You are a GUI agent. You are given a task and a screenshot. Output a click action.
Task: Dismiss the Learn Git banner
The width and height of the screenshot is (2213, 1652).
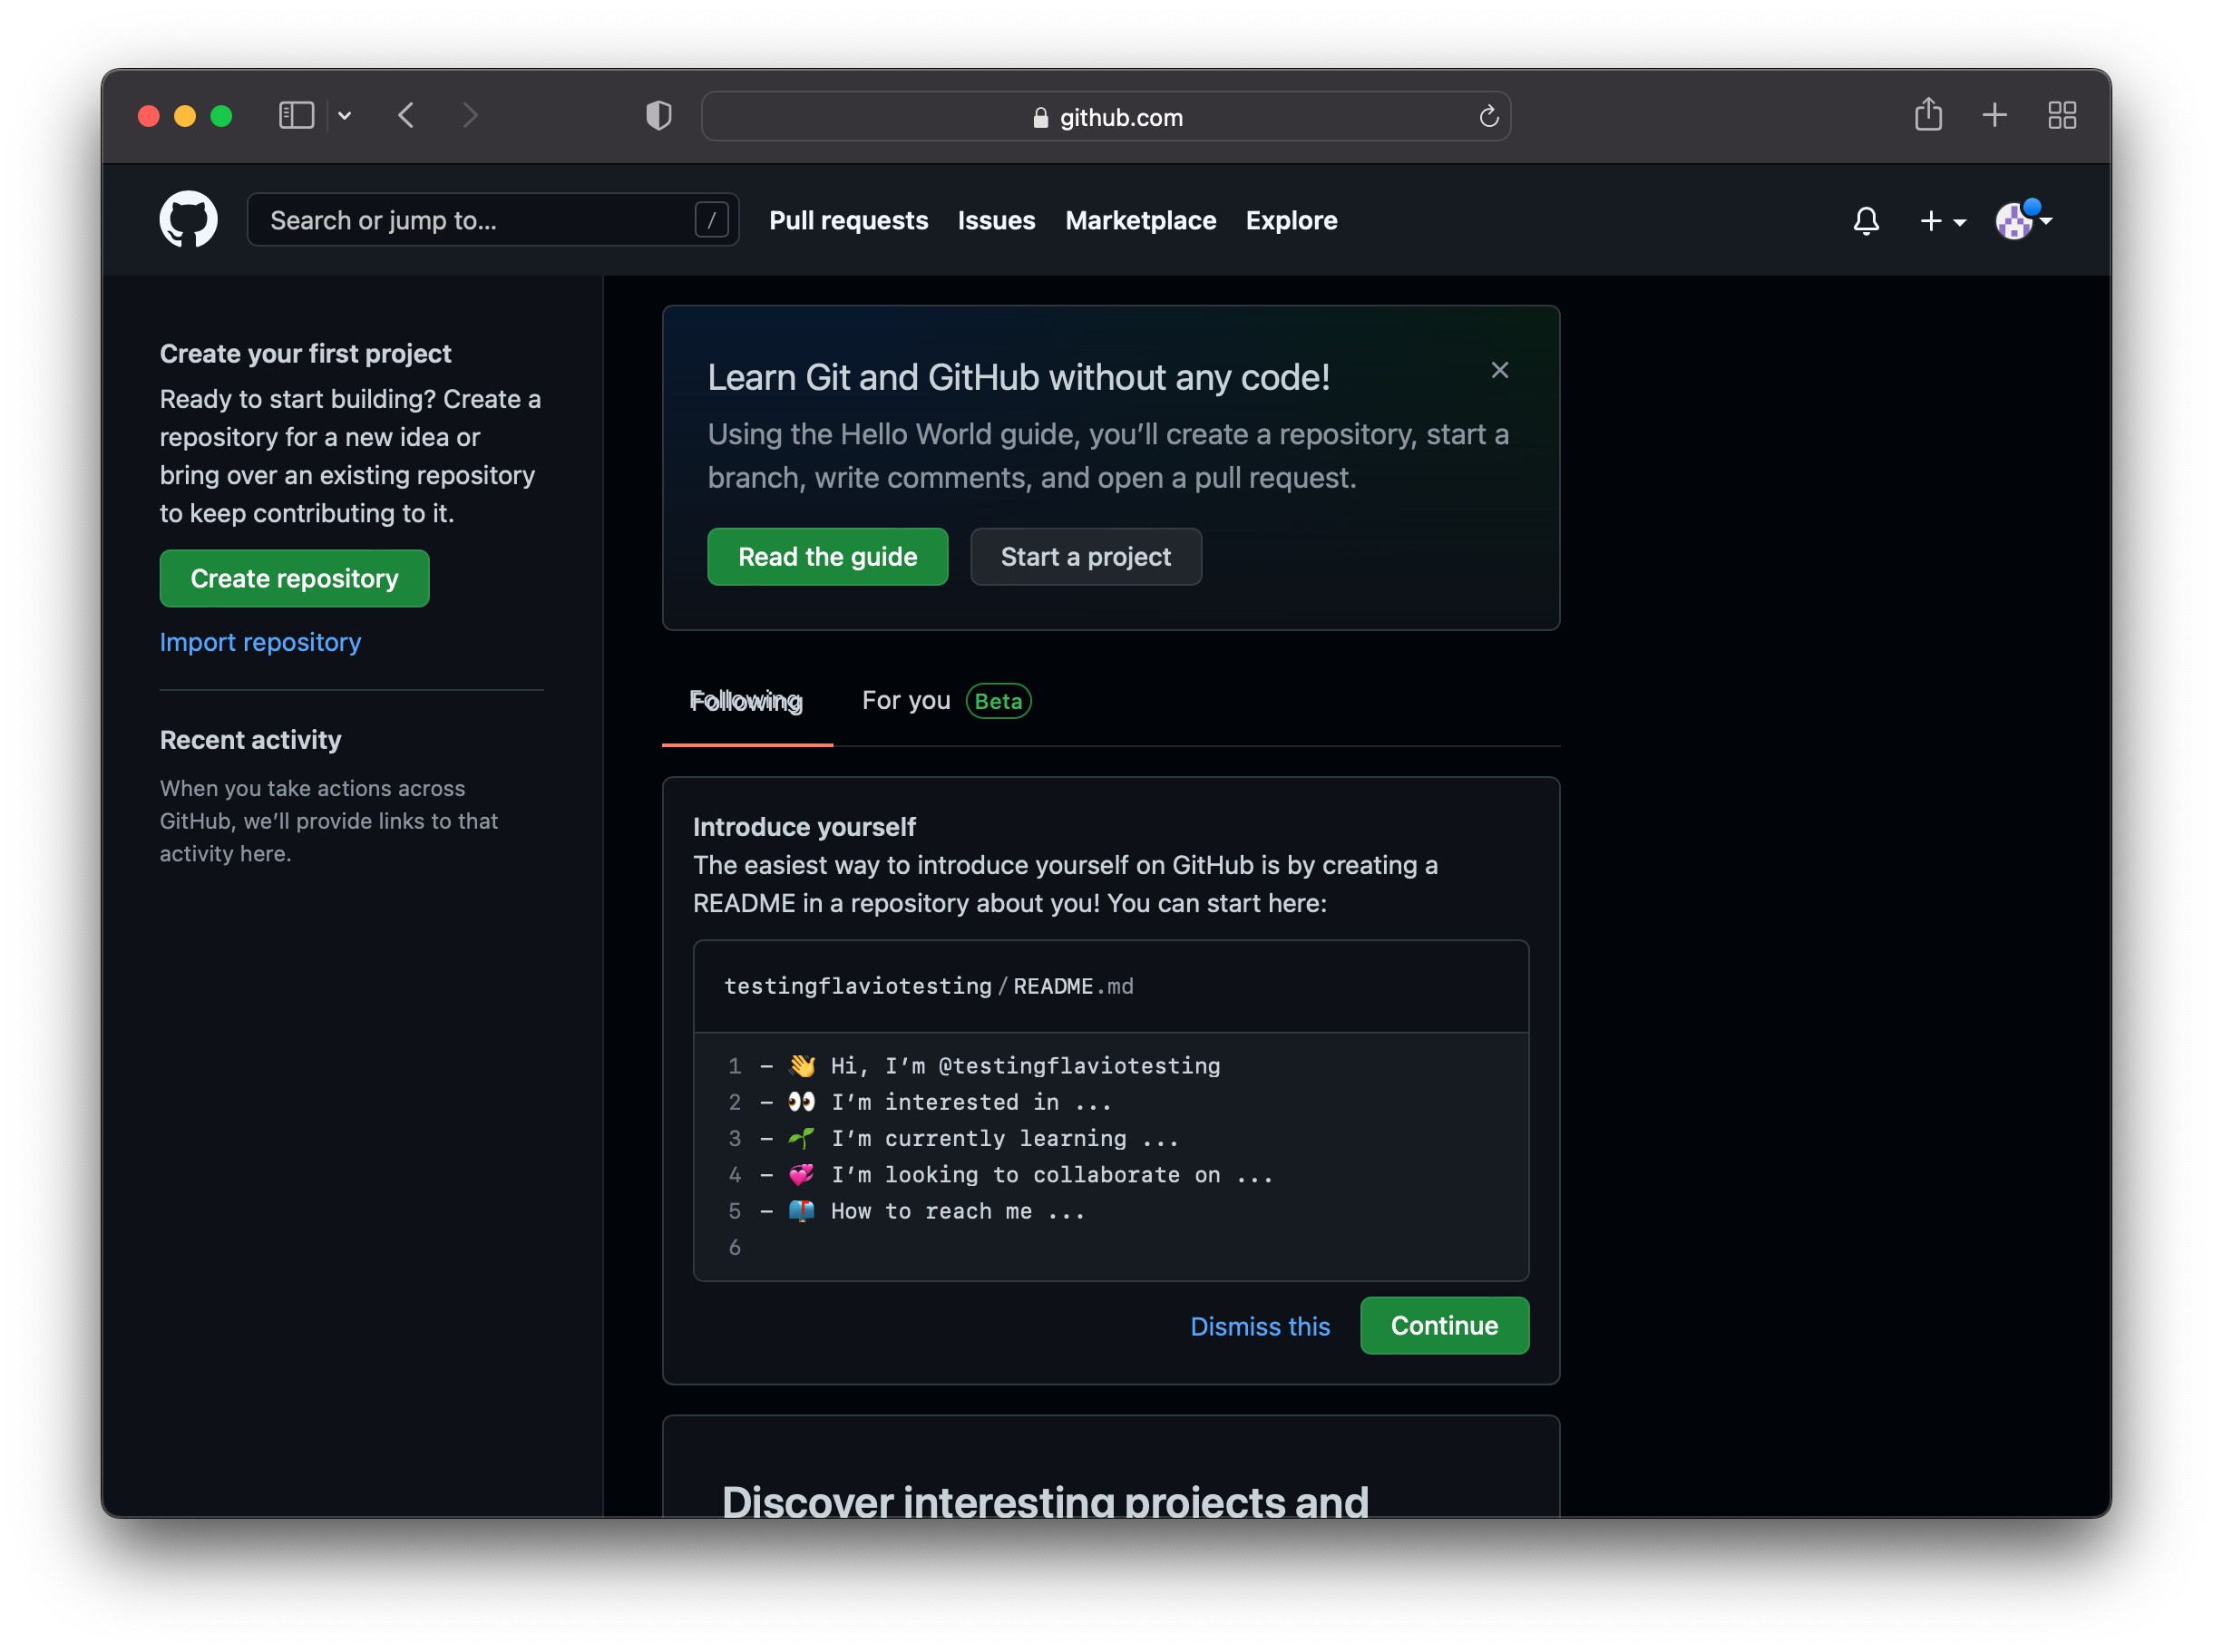tap(1499, 370)
